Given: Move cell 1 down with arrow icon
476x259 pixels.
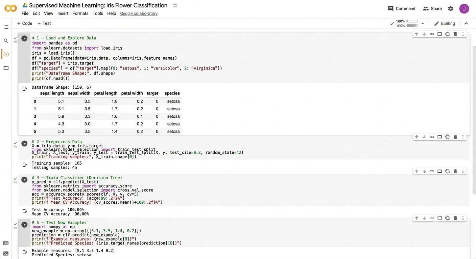Looking at the screenshot, I should click(424, 34).
